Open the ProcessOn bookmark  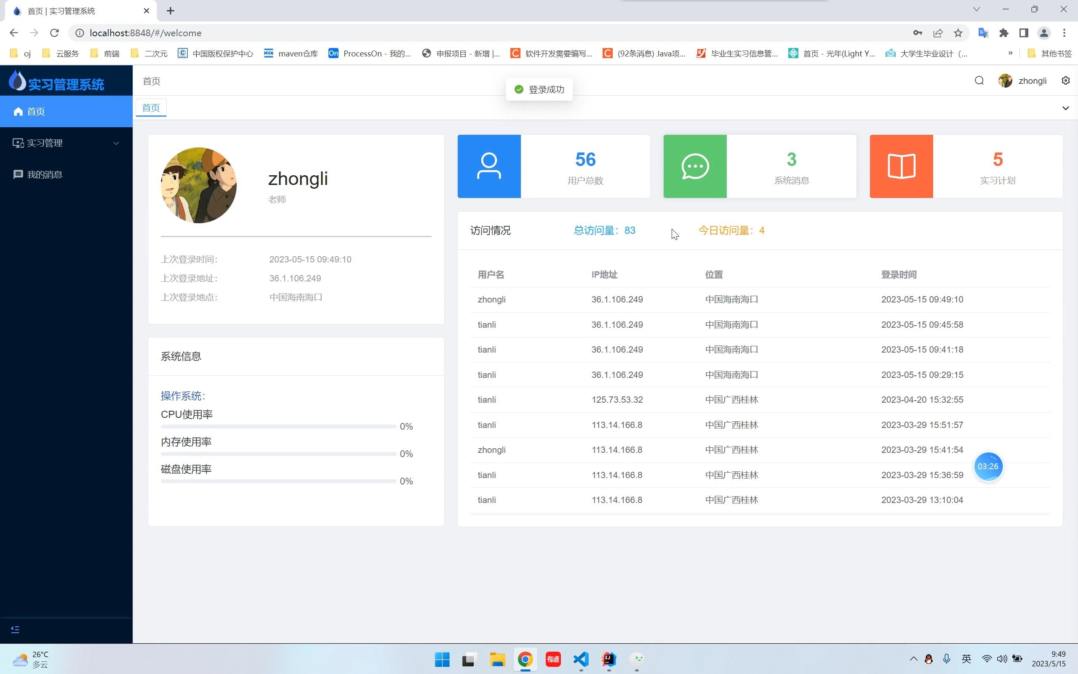point(370,53)
